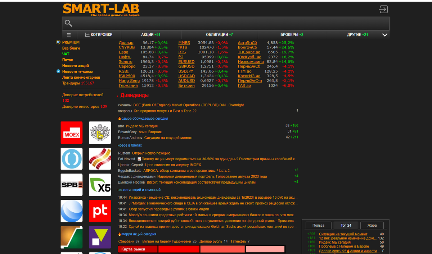The height and width of the screenshot is (254, 432).
Task: Open the green X5 logo tile
Action: point(100,185)
